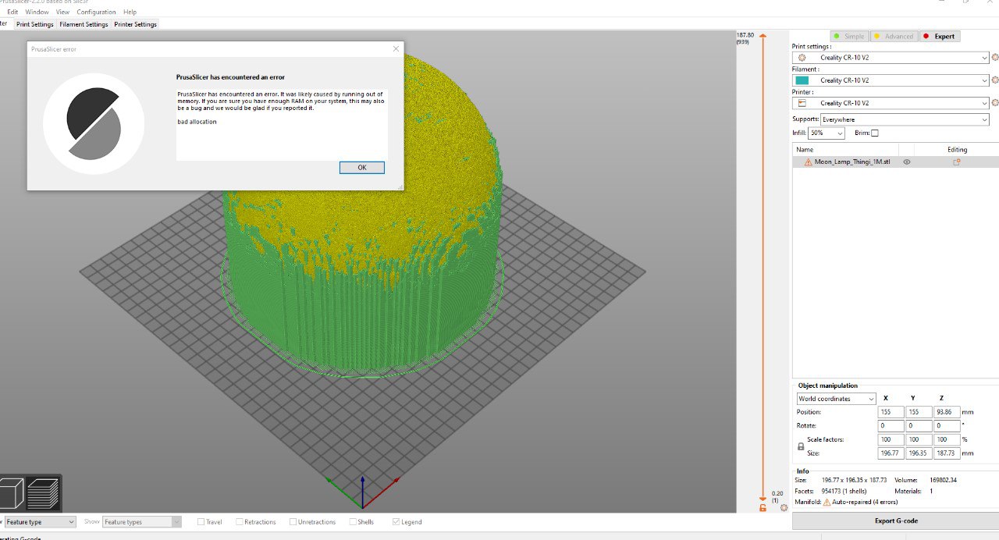Open the World coordinates dropdown

click(x=836, y=399)
